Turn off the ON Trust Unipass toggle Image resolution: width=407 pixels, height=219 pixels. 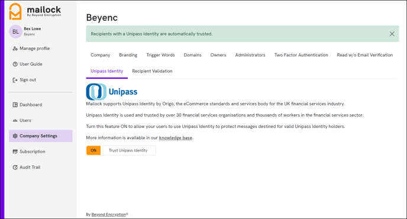[x=93, y=150]
